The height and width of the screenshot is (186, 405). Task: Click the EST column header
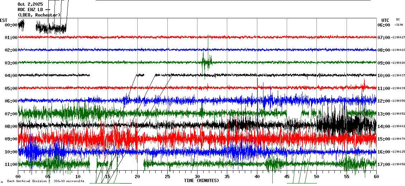tap(4, 20)
